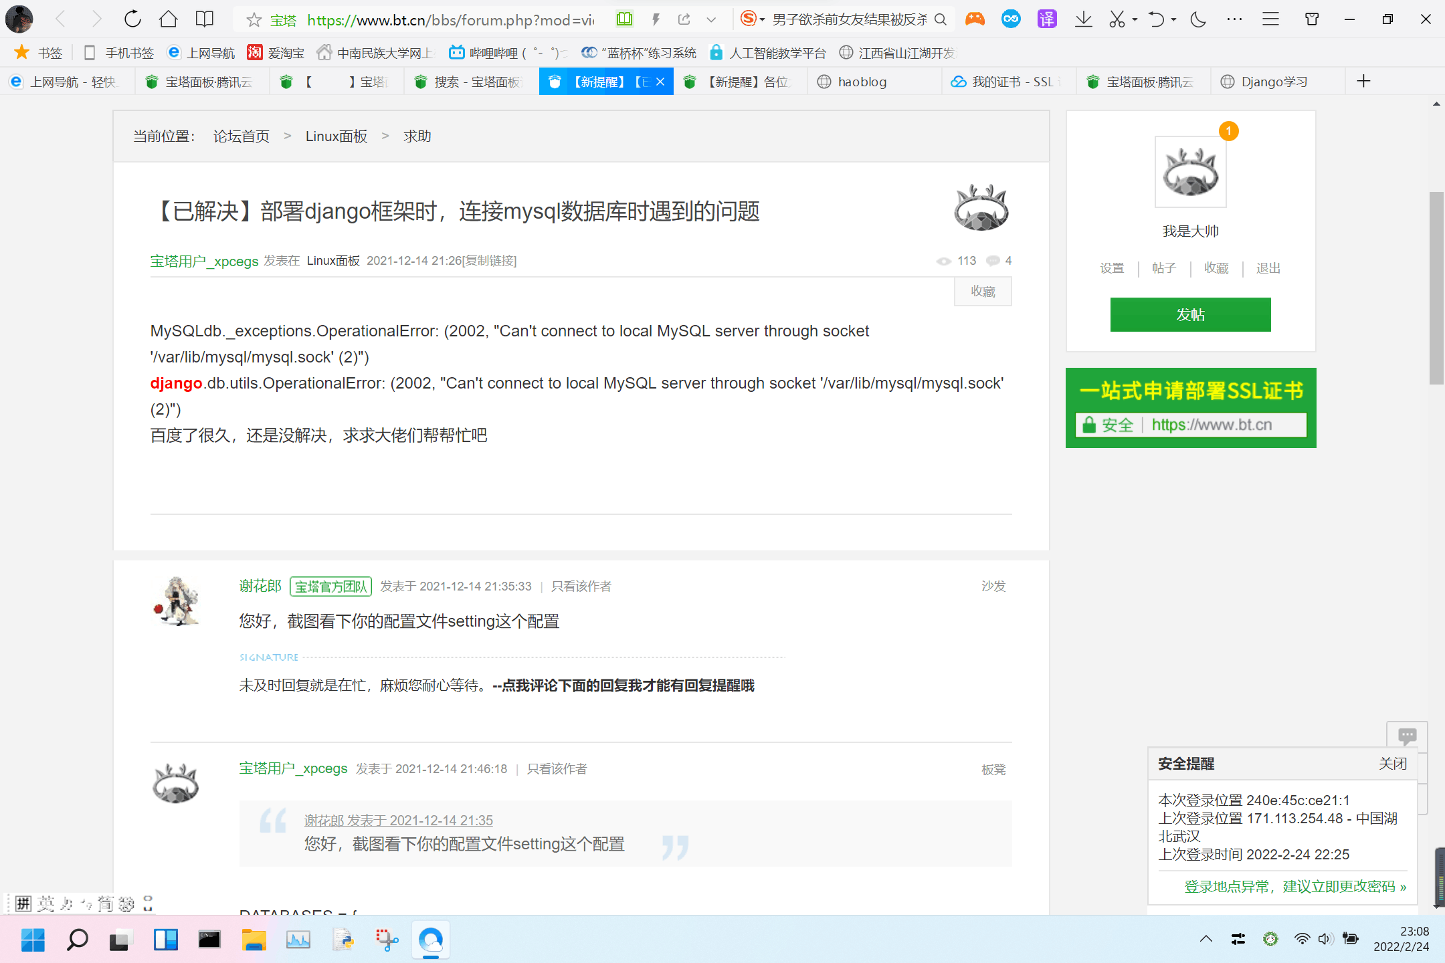Open terminal app from taskbar
Viewport: 1445px width, 963px height.
pos(209,940)
